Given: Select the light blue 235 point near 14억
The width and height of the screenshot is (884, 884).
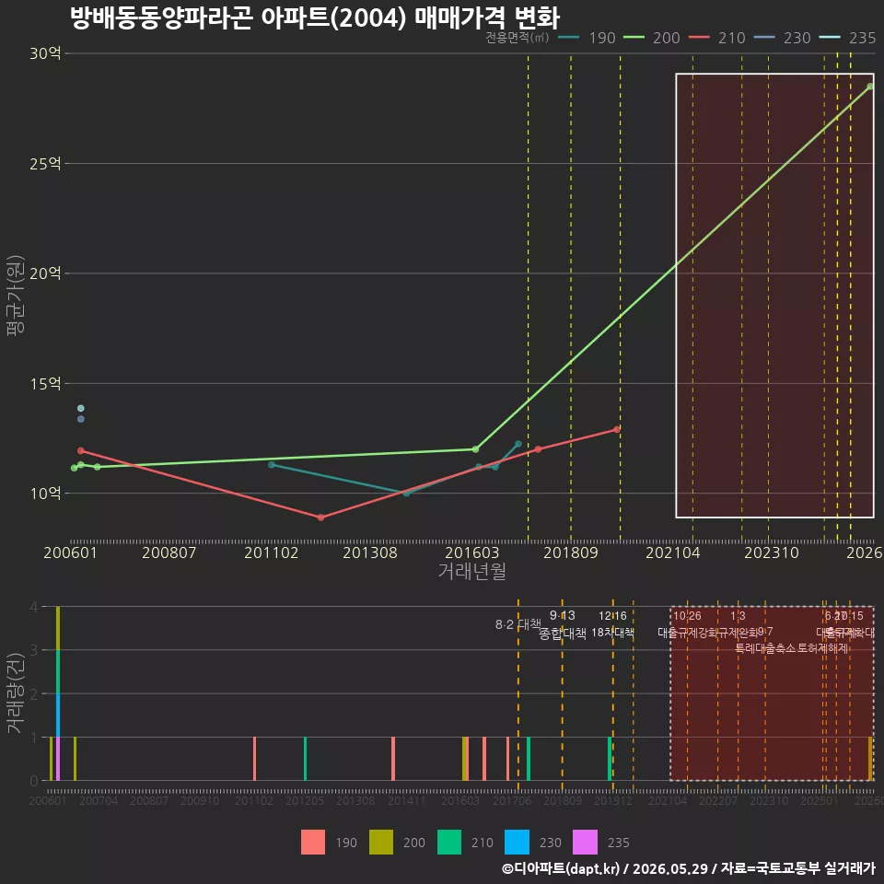Looking at the screenshot, I should coord(81,408).
